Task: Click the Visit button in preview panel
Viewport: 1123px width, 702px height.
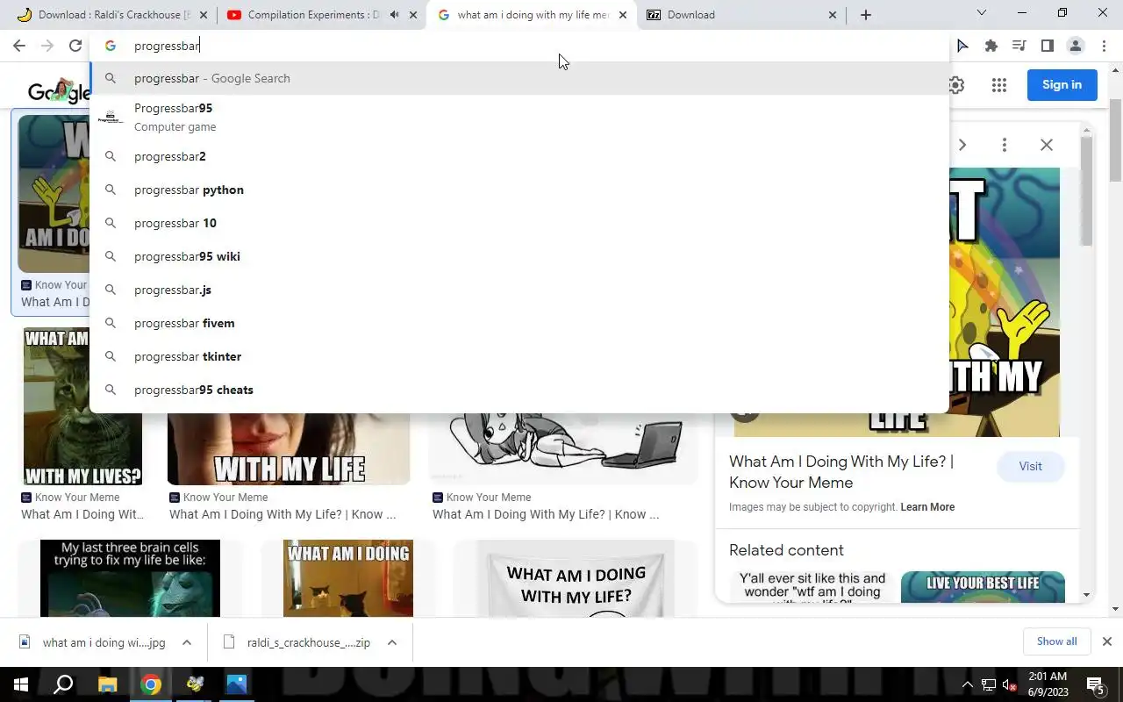Action: (x=1030, y=467)
